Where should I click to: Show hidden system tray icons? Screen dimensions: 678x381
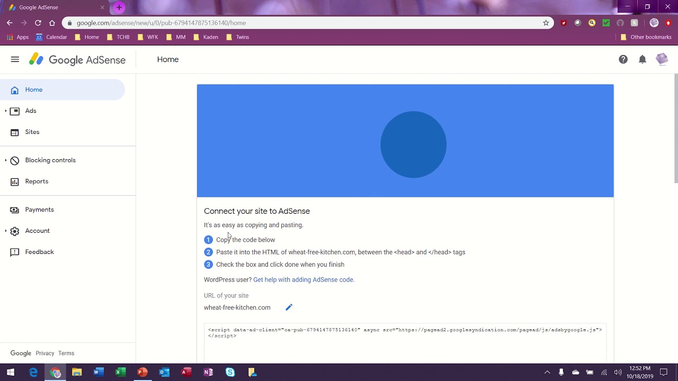point(547,373)
